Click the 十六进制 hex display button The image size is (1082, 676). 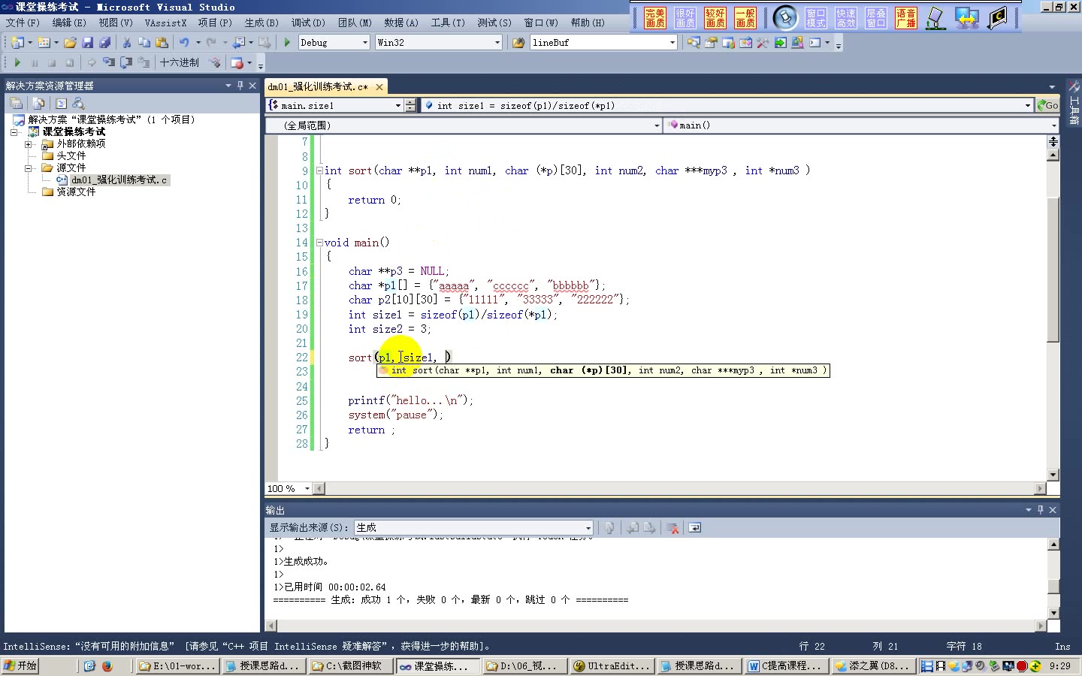(180, 62)
